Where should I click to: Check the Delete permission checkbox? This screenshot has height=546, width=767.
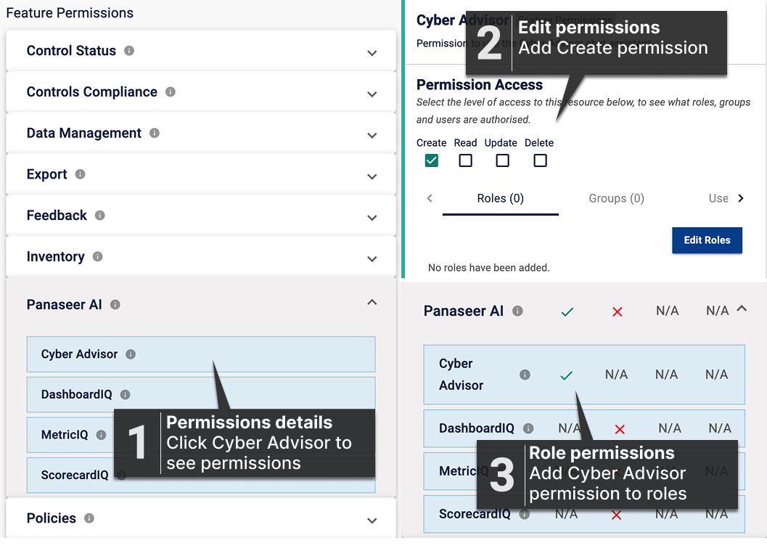coord(540,160)
